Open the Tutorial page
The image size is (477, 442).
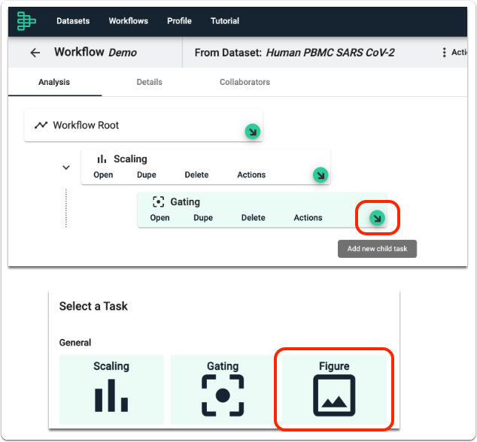click(x=225, y=20)
